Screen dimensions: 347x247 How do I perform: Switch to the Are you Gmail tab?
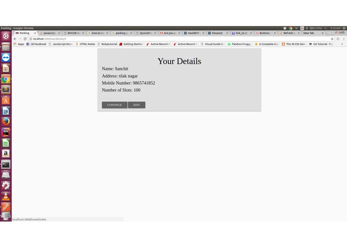170,33
